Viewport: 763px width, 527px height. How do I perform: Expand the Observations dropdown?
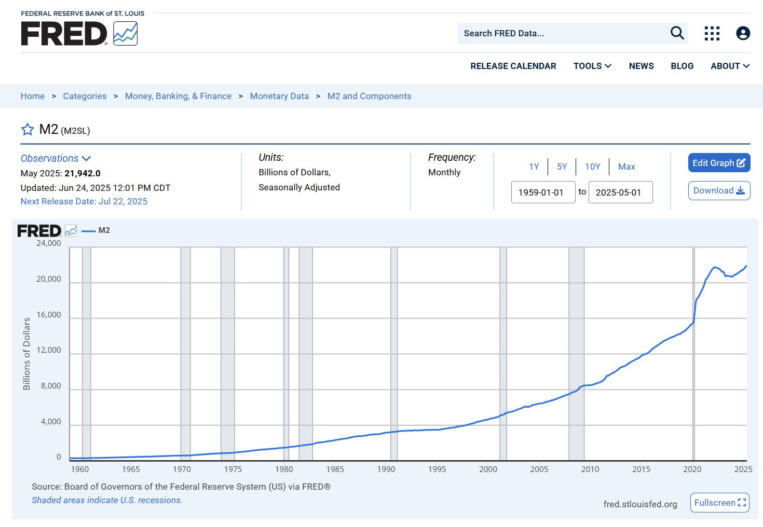[56, 158]
